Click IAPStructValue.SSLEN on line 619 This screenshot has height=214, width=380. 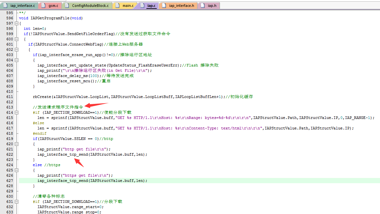point(63,139)
